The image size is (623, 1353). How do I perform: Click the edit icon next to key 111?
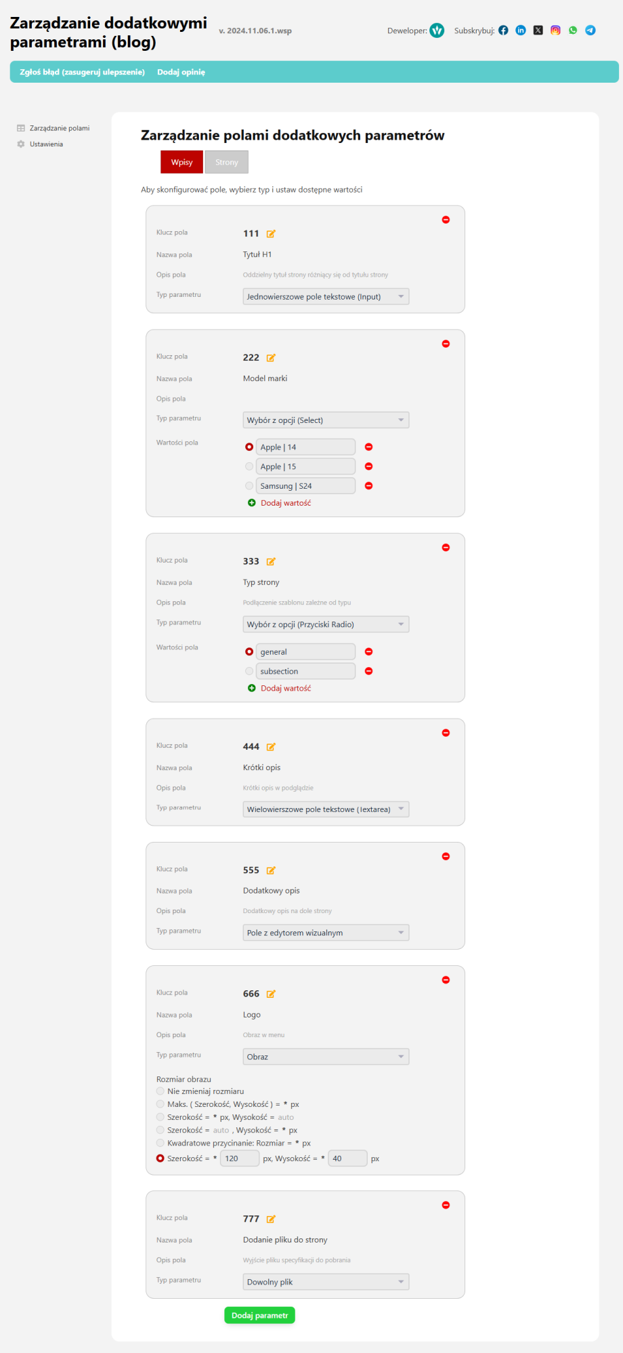point(271,234)
